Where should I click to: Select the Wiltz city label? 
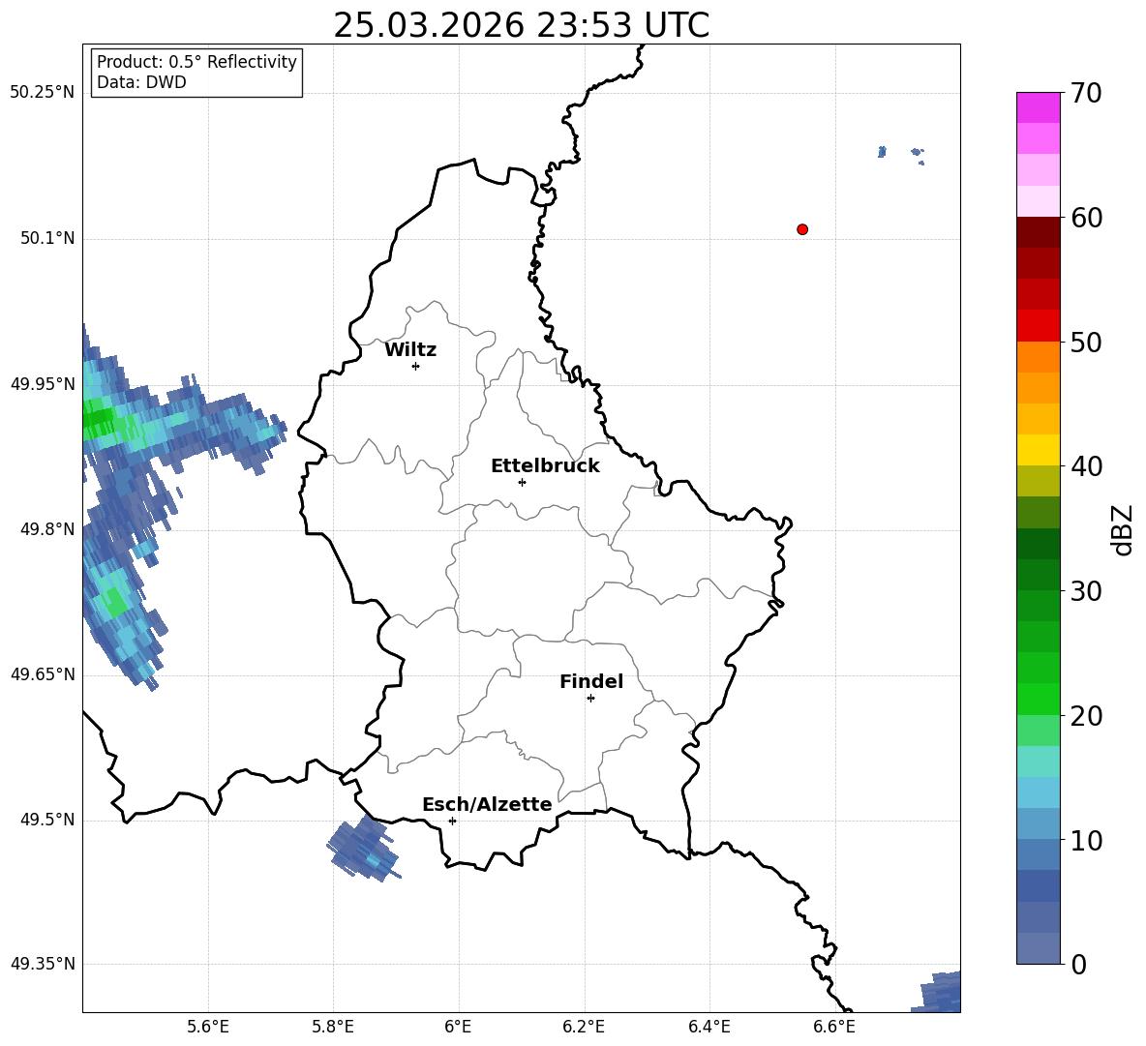pos(410,350)
